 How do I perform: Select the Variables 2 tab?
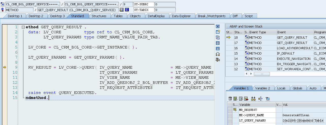(263, 88)
